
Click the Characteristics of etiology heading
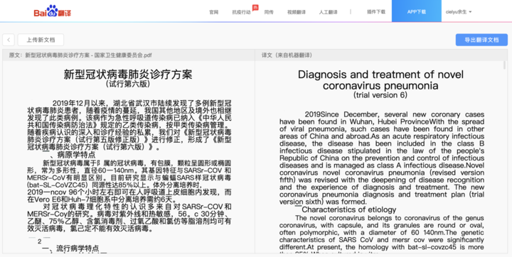[348, 209]
